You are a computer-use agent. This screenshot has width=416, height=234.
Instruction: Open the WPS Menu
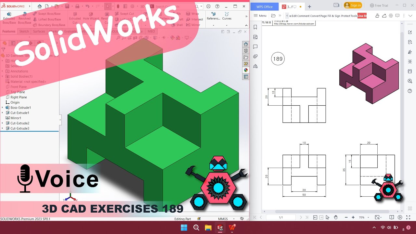(260, 16)
